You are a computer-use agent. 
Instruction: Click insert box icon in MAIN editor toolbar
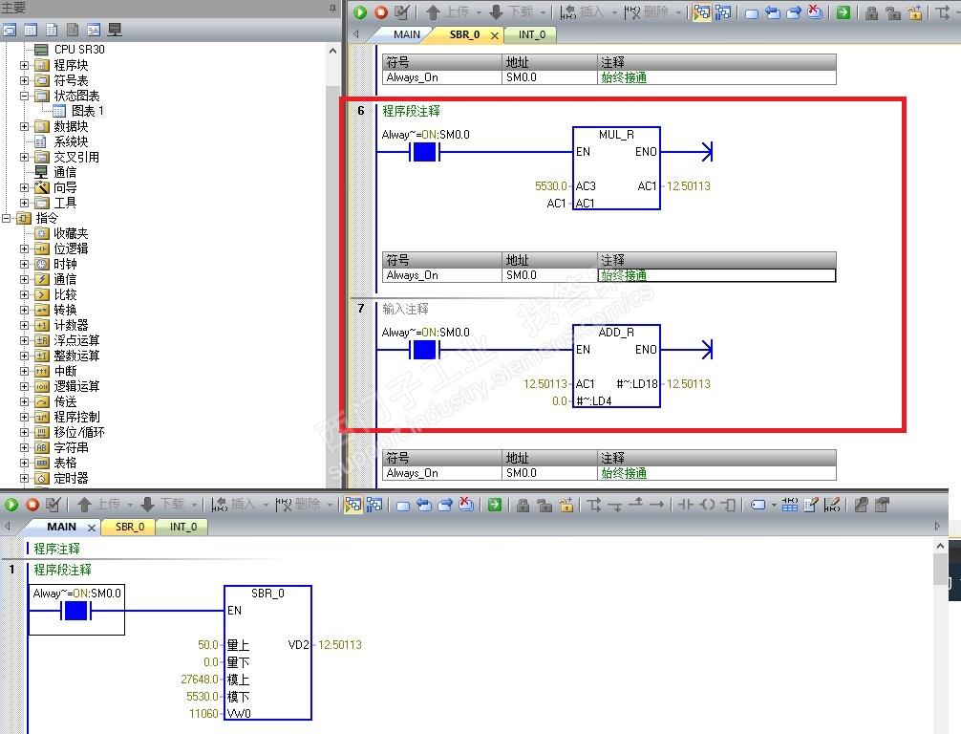tap(728, 505)
